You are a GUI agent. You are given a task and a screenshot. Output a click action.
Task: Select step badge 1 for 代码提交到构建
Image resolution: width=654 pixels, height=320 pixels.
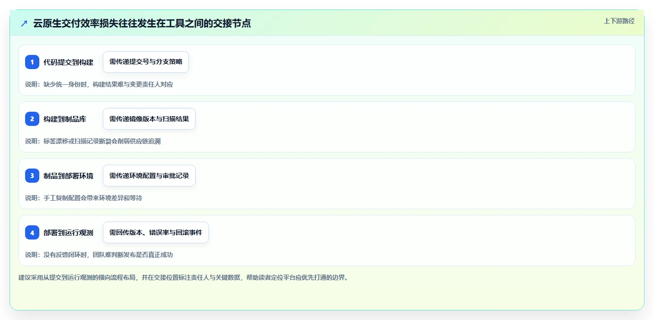point(32,62)
